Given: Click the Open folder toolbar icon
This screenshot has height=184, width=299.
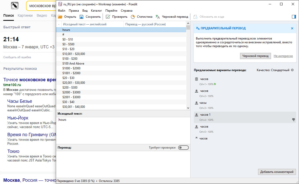Looking at the screenshot, I should click(x=60, y=17).
